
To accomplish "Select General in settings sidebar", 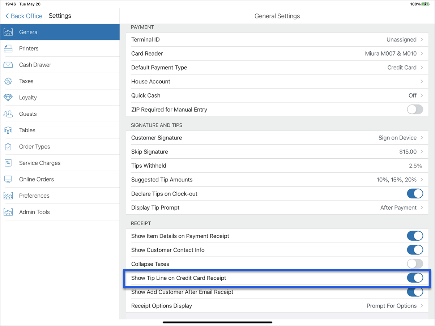I will point(60,32).
